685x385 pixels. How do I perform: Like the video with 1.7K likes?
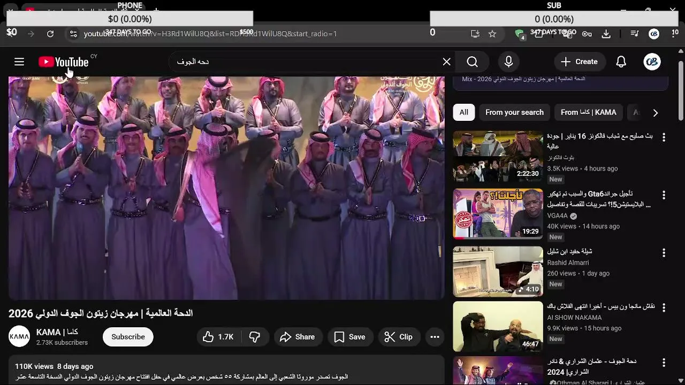(218, 337)
